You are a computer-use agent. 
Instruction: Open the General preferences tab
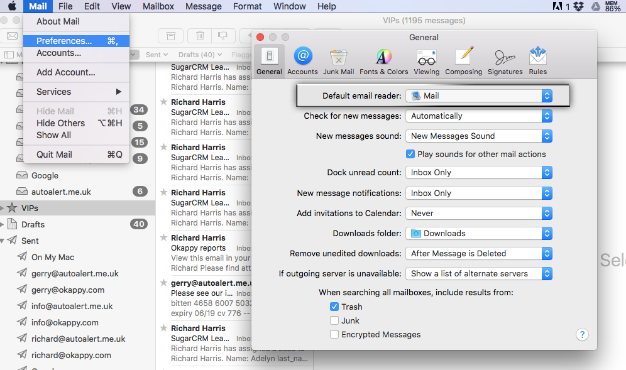269,61
